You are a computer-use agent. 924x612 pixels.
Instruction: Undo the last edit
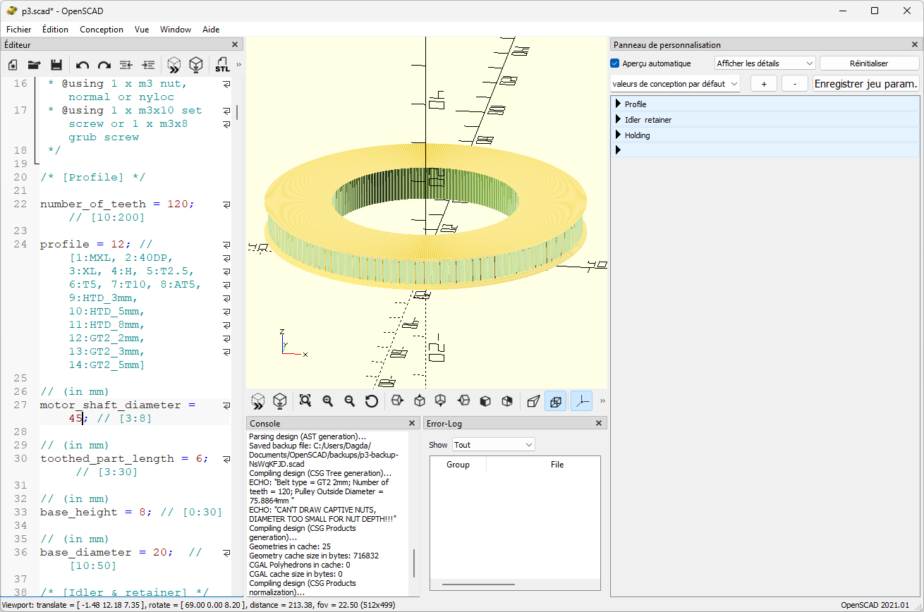(x=83, y=65)
